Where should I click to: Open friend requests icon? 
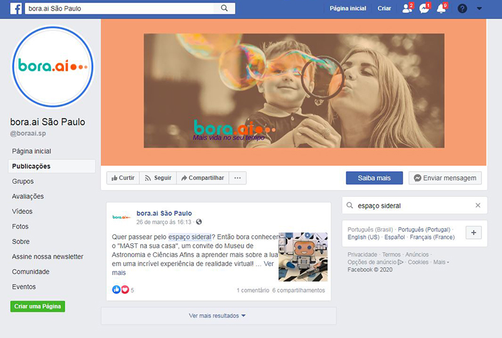[407, 8]
